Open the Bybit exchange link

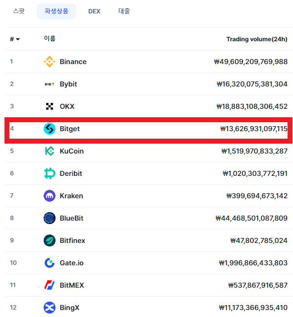68,84
